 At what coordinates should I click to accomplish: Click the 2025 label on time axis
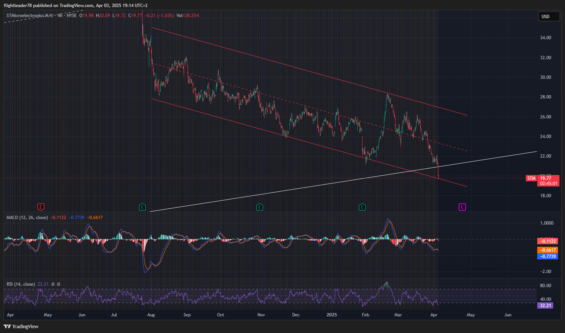pos(332,315)
